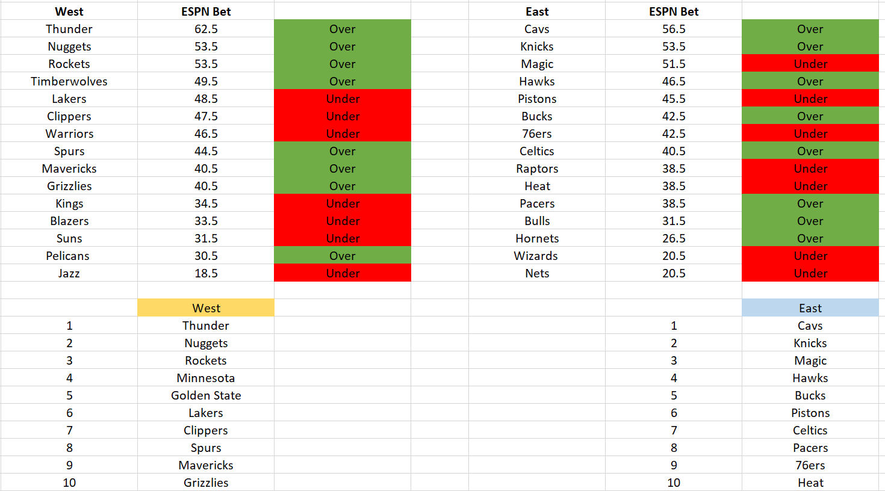Click the Hornets team name cell
The height and width of the screenshot is (491, 885).
click(537, 238)
